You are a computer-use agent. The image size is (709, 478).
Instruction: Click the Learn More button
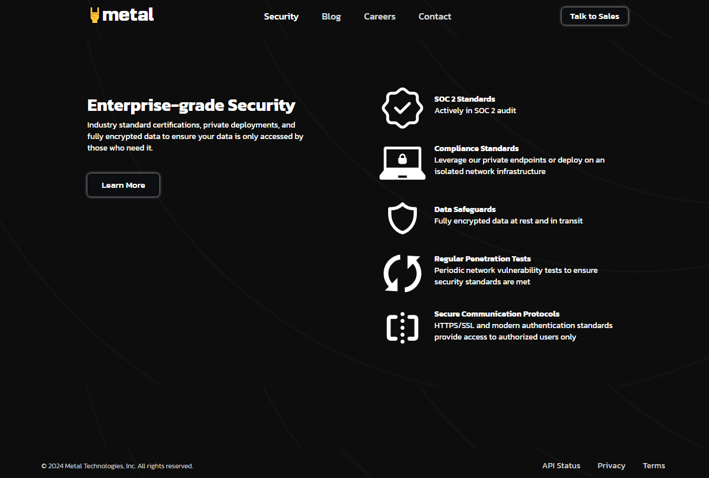pos(123,185)
